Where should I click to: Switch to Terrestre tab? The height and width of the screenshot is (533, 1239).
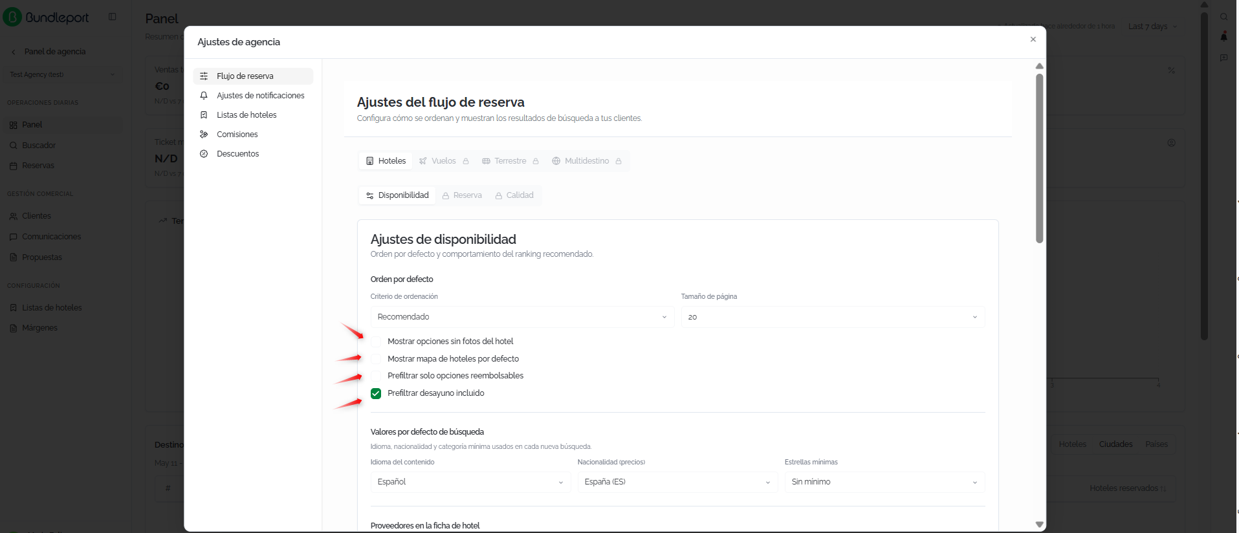(x=510, y=161)
